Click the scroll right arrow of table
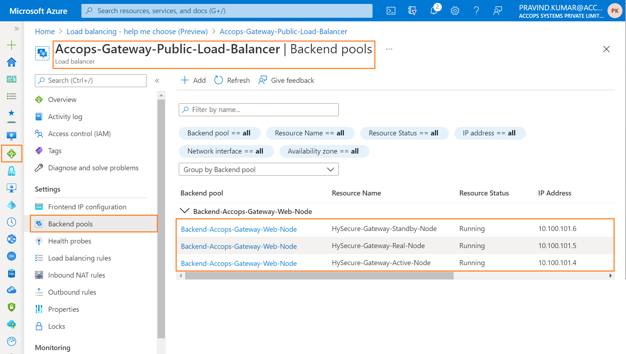This screenshot has width=626, height=354. pyautogui.click(x=610, y=276)
